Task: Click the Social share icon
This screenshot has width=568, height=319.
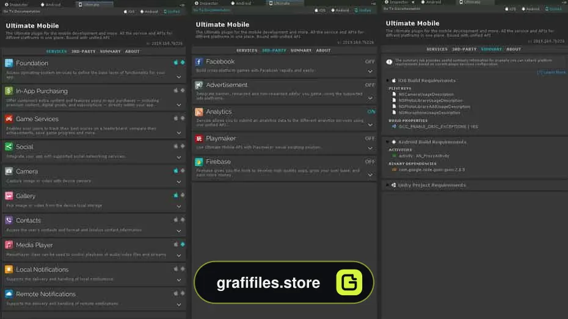Action: [9, 147]
